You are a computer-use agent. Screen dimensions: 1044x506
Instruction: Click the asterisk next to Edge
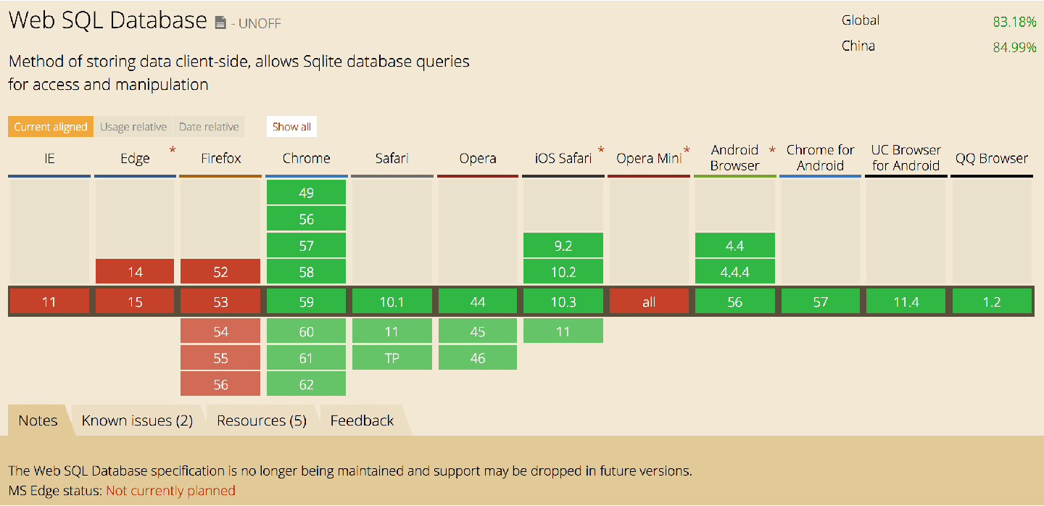171,150
